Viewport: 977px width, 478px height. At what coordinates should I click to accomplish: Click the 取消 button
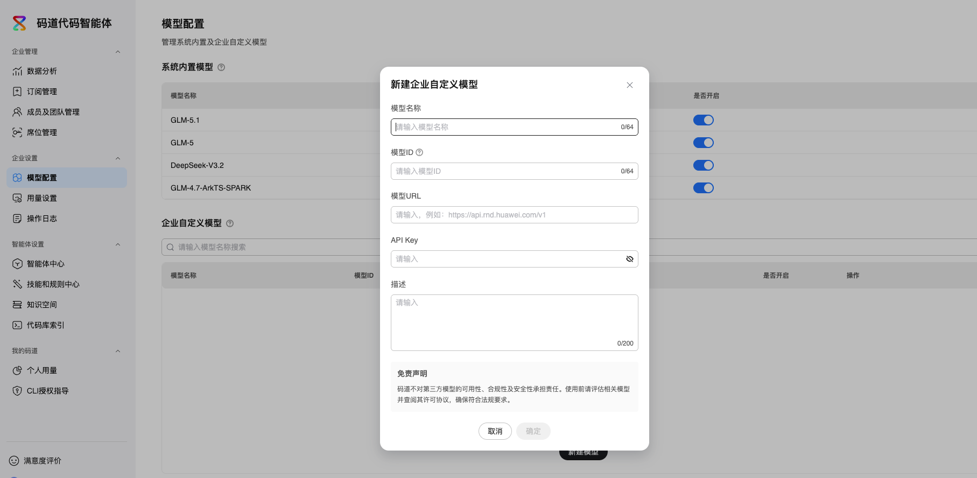(x=495, y=431)
